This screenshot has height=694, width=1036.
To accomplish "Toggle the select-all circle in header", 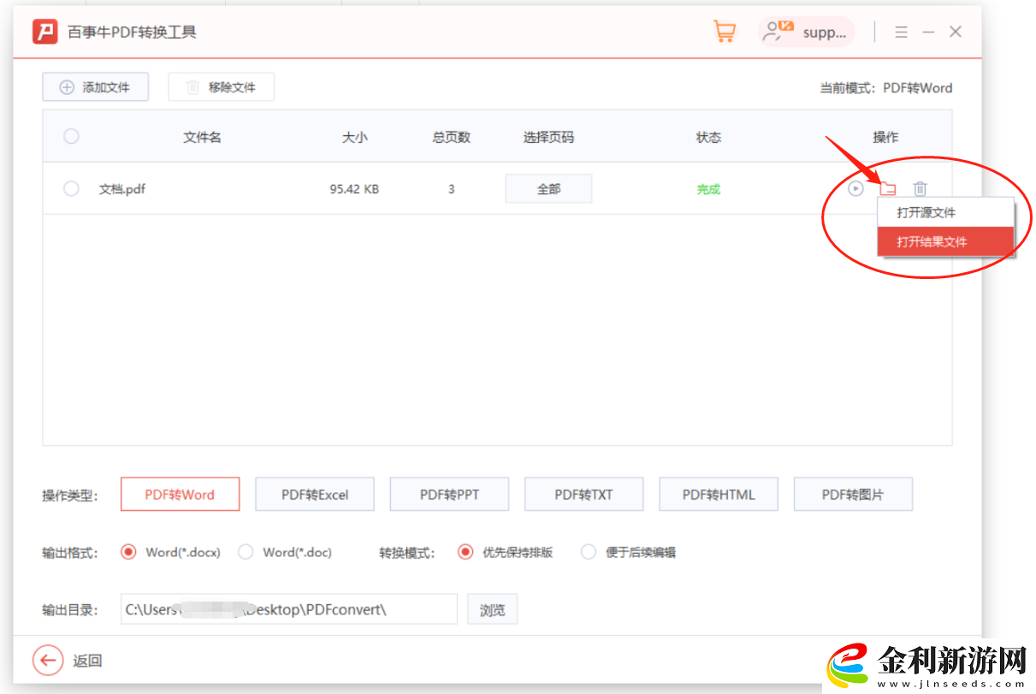I will [71, 136].
